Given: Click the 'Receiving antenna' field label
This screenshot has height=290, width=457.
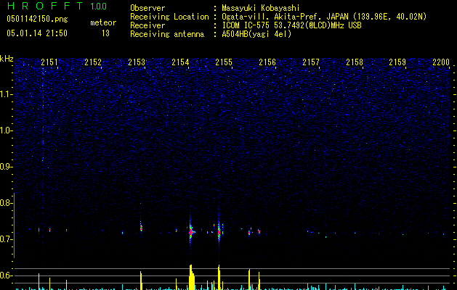Looking at the screenshot, I should [x=167, y=34].
